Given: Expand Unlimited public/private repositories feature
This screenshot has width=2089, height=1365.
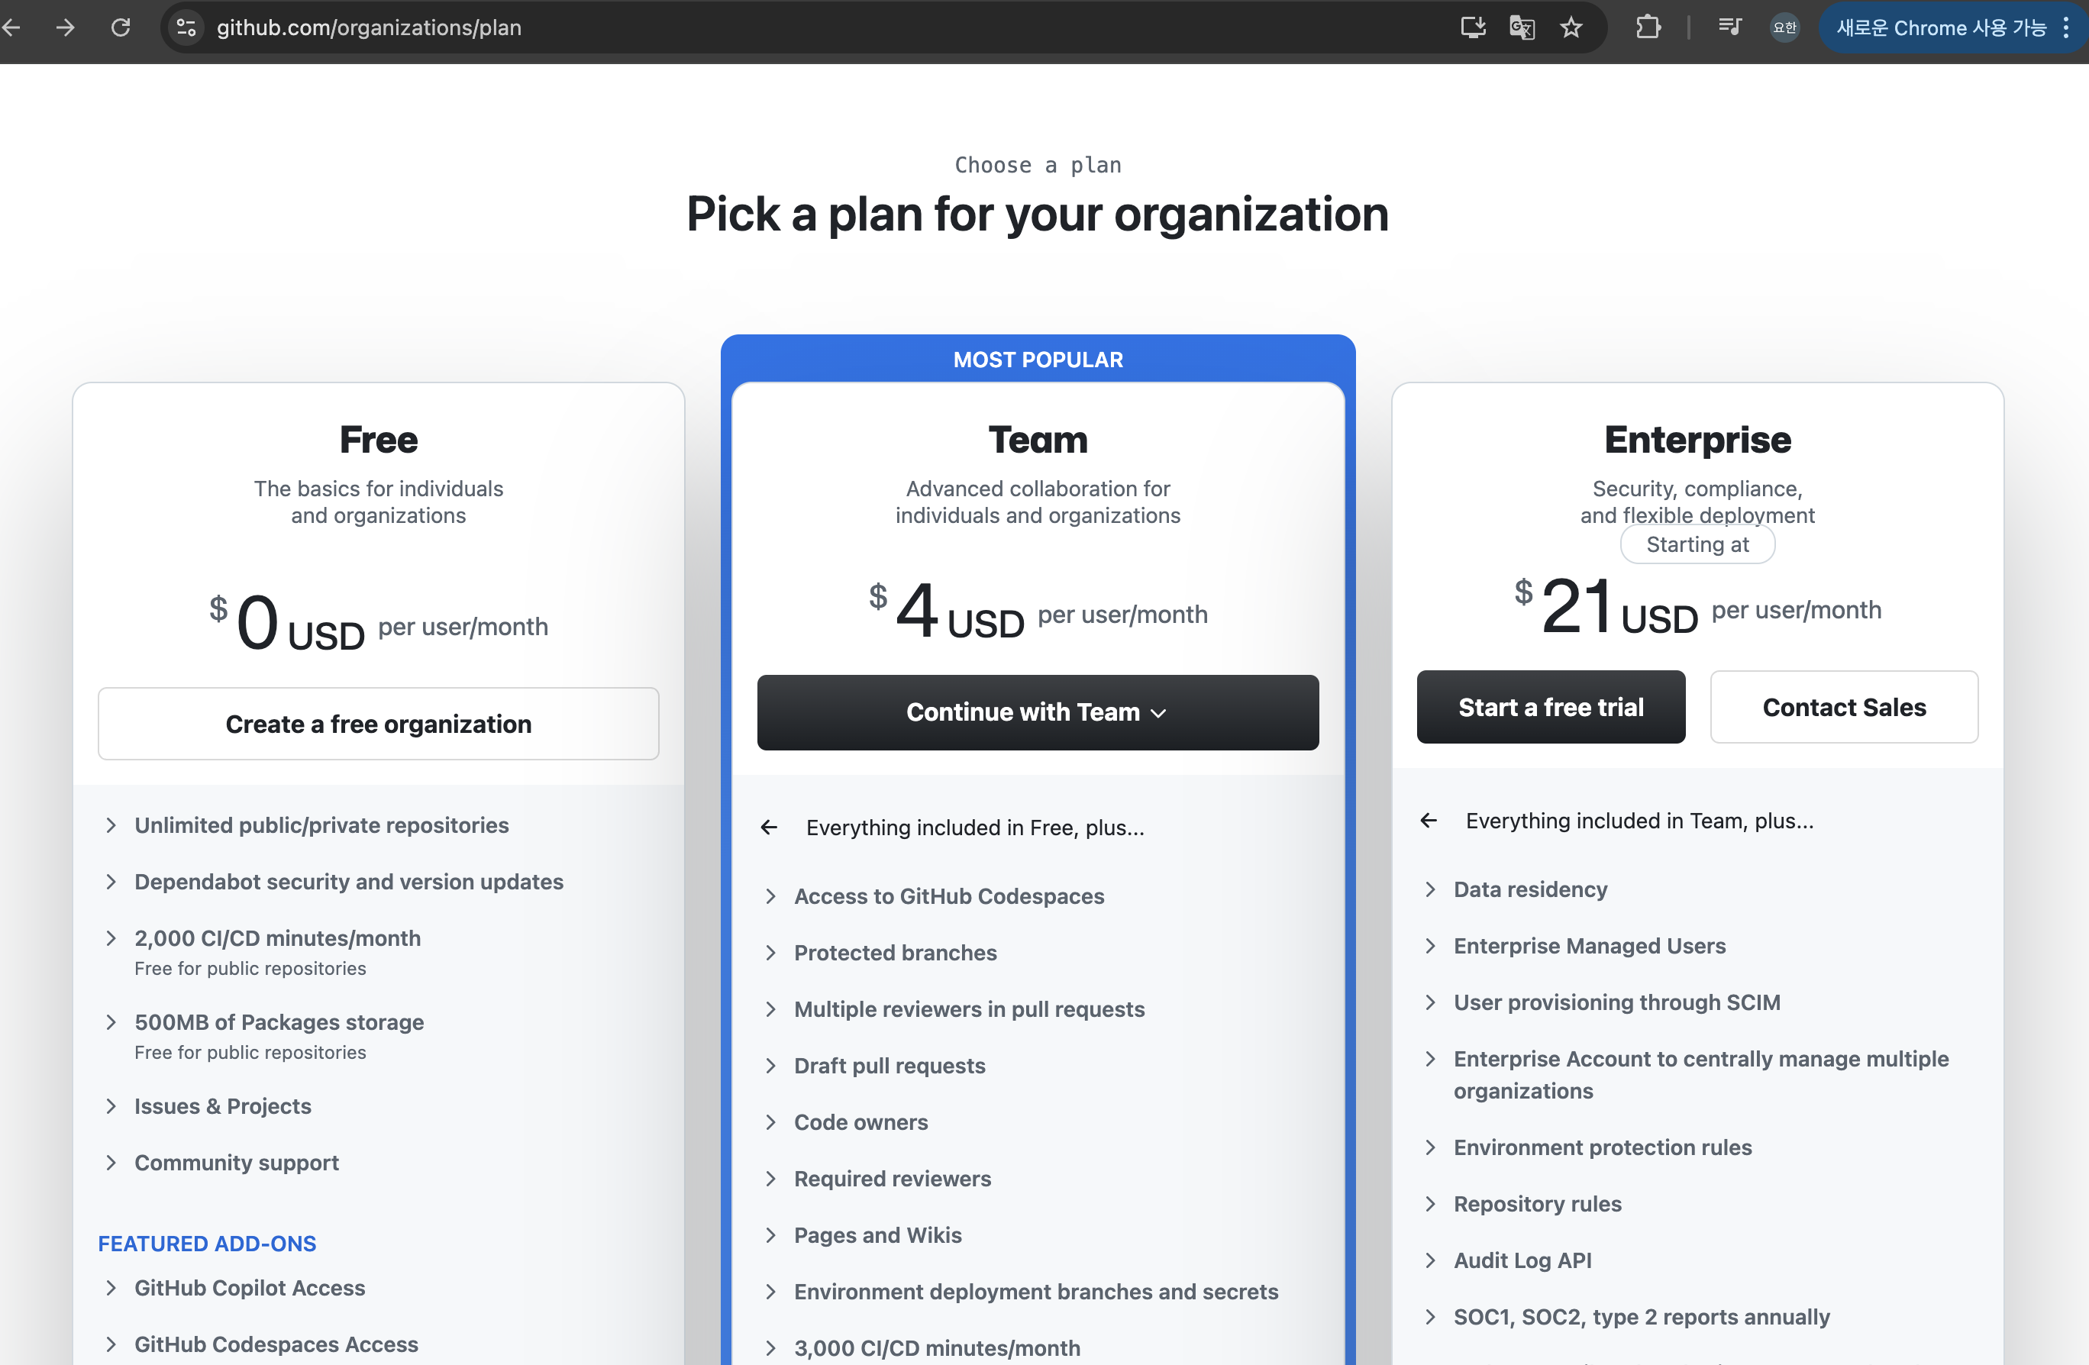Looking at the screenshot, I should click(x=321, y=825).
